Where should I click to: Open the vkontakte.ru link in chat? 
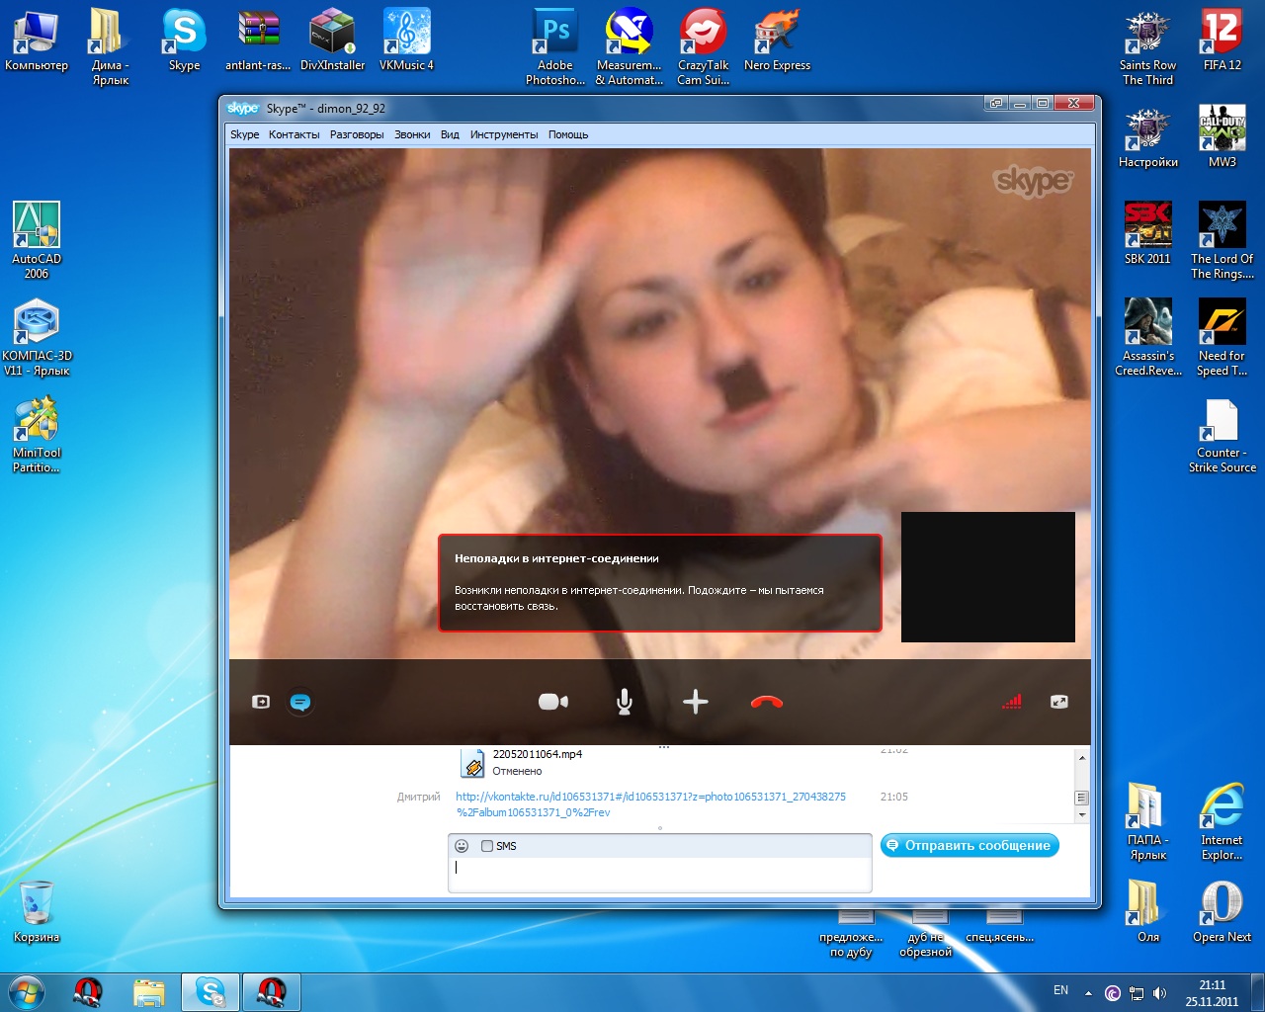pyautogui.click(x=650, y=797)
